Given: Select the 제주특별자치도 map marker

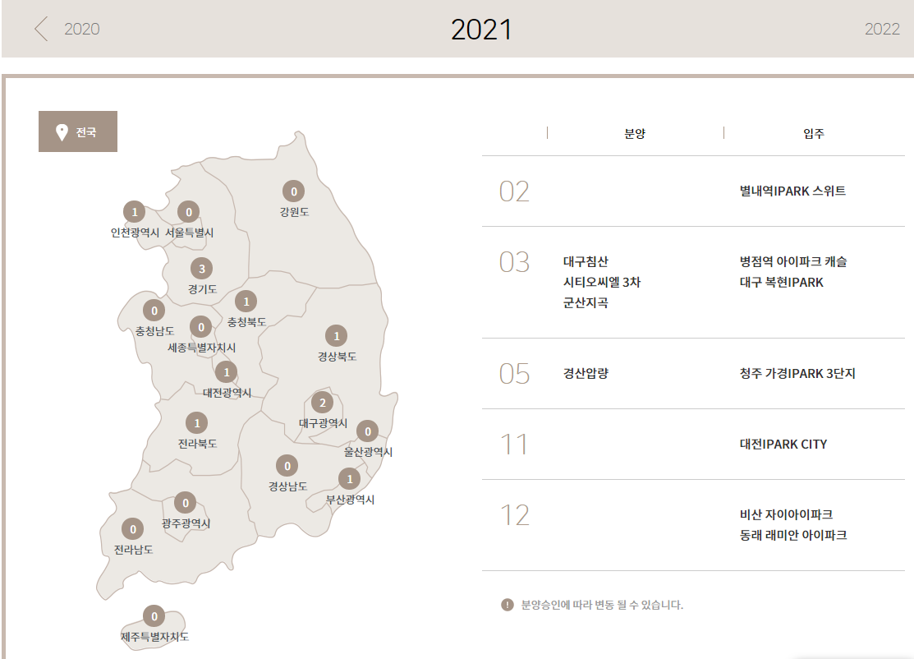Looking at the screenshot, I should 154,616.
